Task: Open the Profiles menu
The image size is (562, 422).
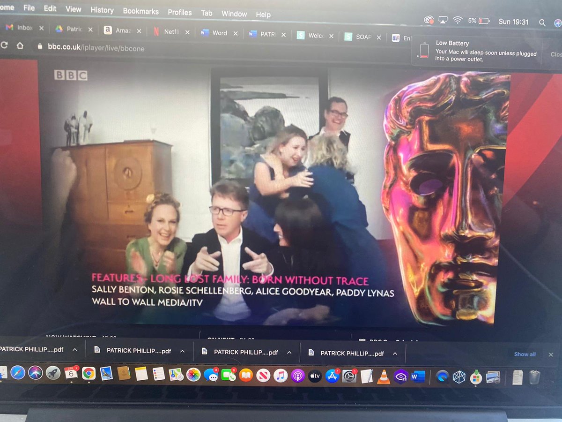Action: point(180,12)
